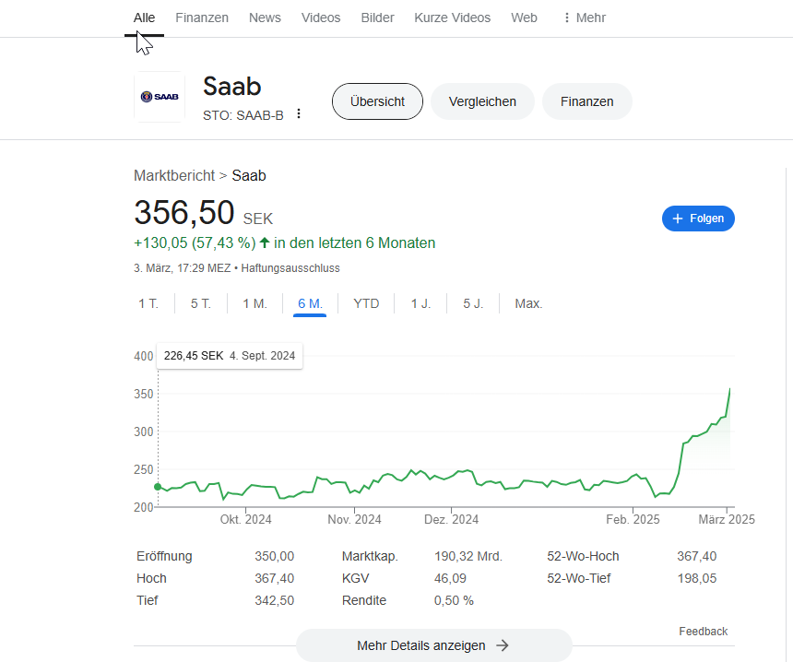Switch chart to 5 T. range
This screenshot has height=662, width=793.
click(x=201, y=303)
